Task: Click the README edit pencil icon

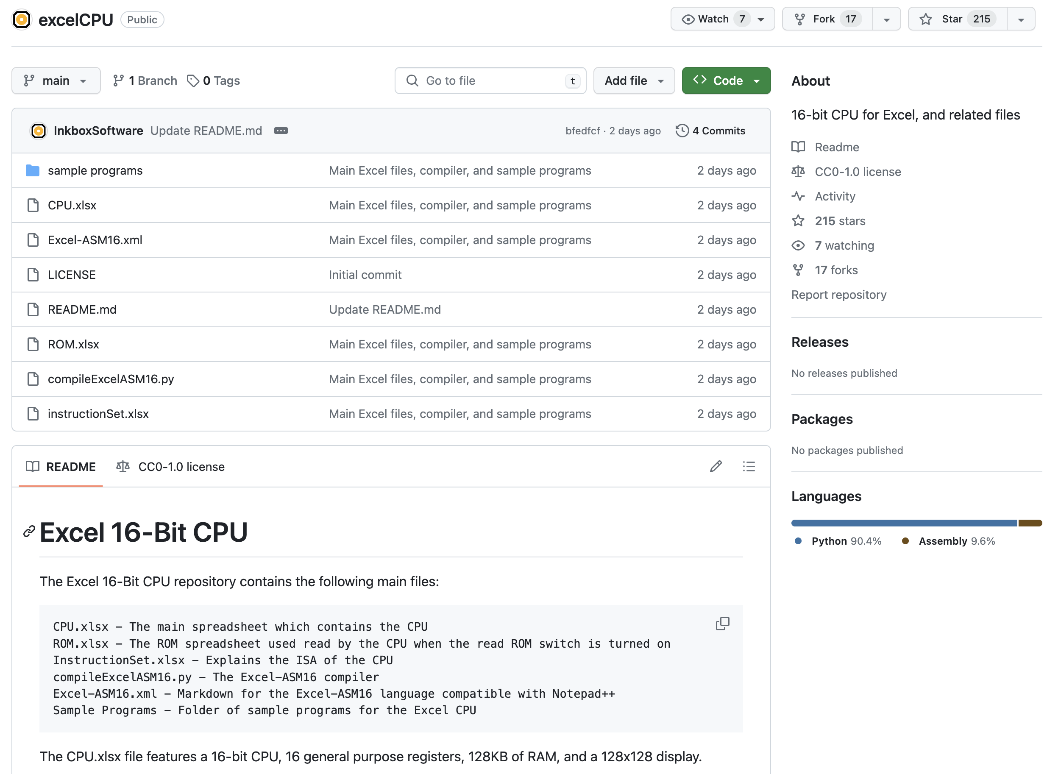Action: tap(716, 467)
